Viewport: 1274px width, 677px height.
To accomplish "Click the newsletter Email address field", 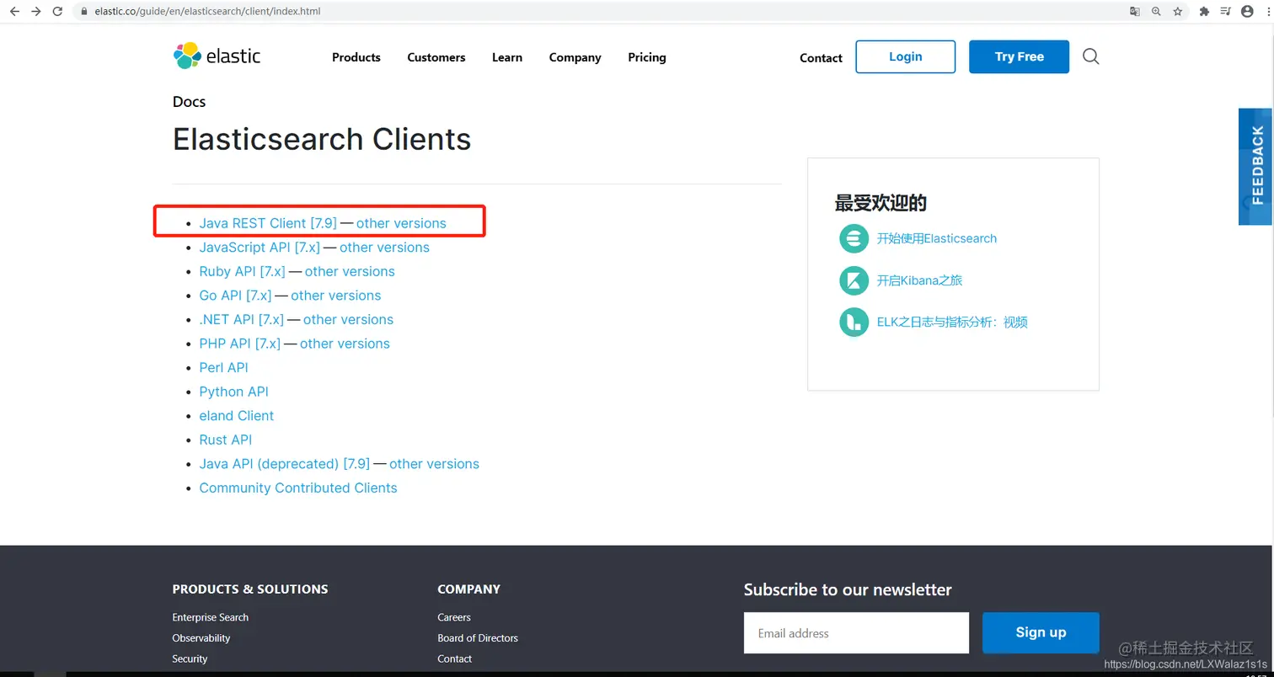I will [856, 633].
